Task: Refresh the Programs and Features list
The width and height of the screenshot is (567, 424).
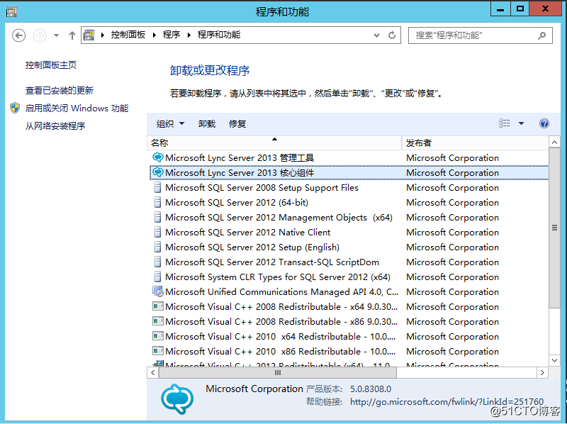Action: 392,35
